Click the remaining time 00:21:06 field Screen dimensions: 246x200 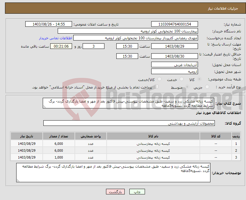point(61,46)
